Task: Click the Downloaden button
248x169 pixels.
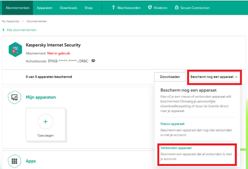Action: pos(170,77)
